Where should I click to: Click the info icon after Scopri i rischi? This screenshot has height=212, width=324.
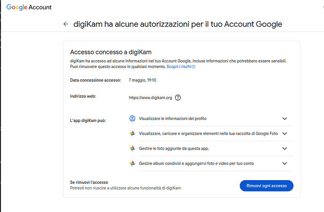193,67
